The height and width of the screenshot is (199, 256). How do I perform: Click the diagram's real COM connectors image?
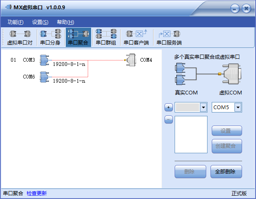pos(181,74)
